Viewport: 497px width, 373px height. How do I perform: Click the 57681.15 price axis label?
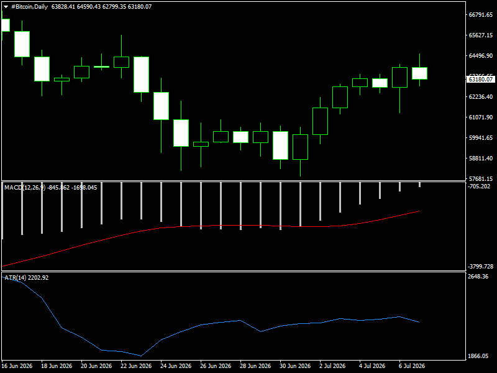click(481, 179)
